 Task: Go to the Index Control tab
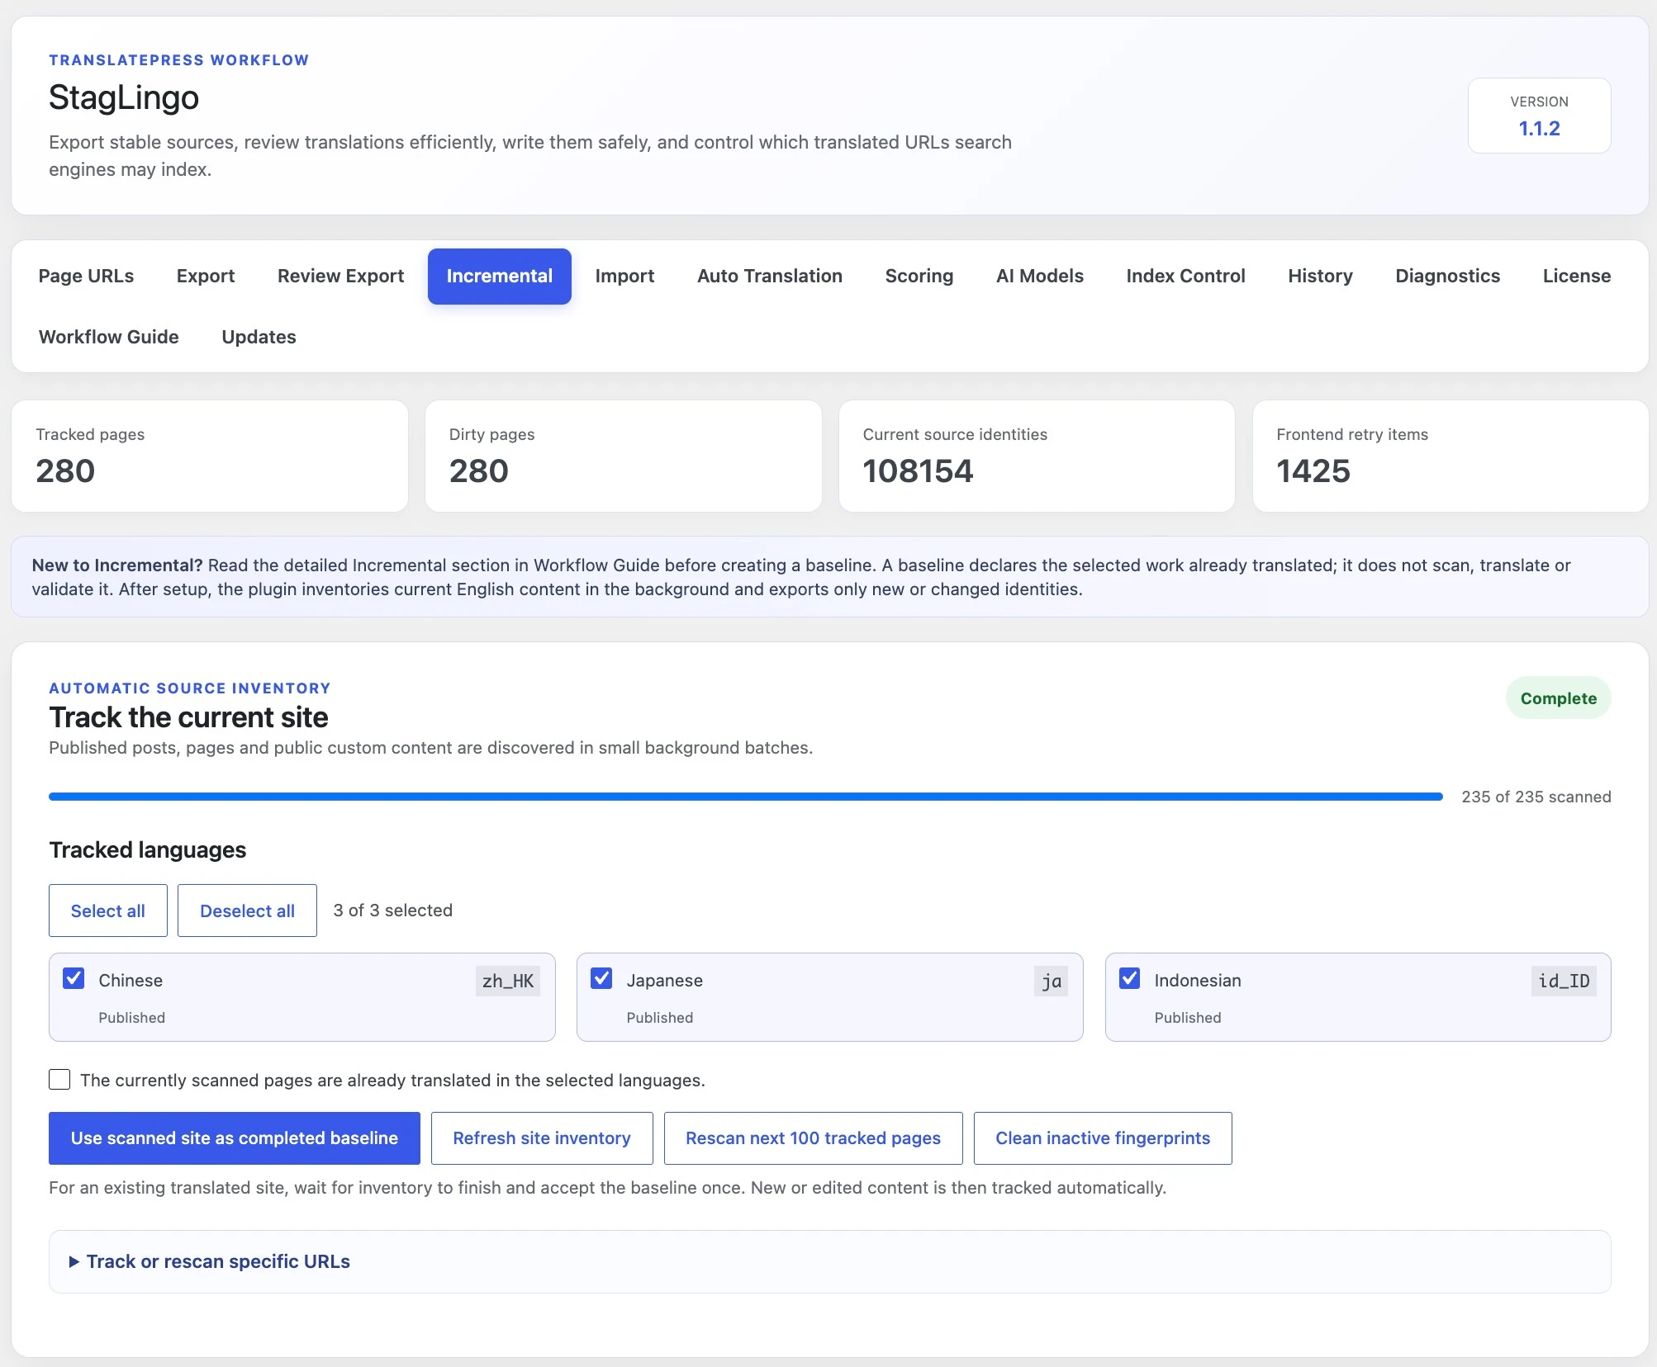pyautogui.click(x=1185, y=276)
